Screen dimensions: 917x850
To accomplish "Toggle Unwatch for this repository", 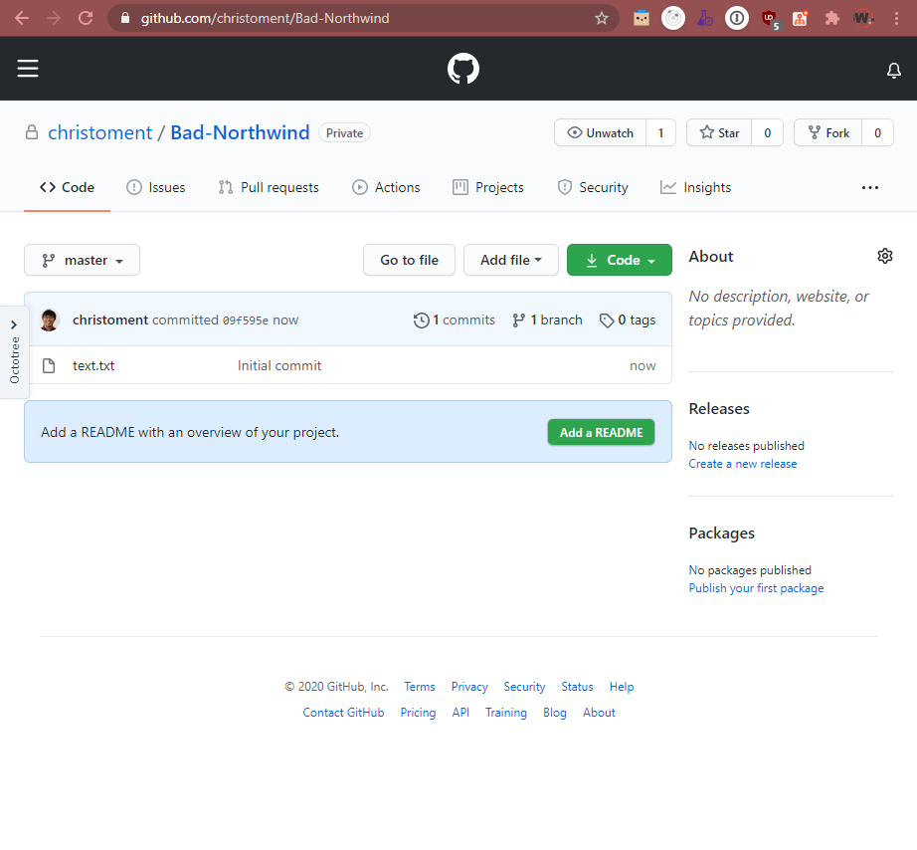I will [600, 132].
